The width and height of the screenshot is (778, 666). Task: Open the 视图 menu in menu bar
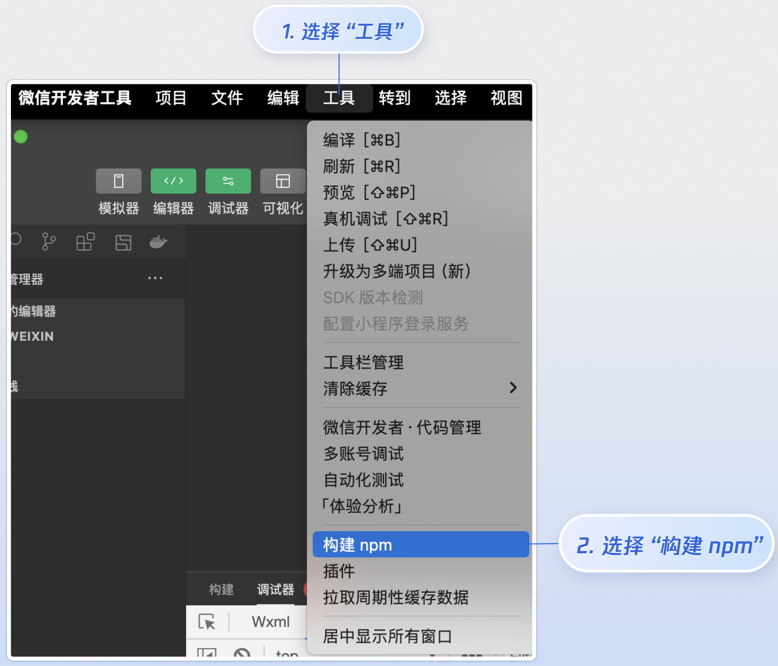506,98
